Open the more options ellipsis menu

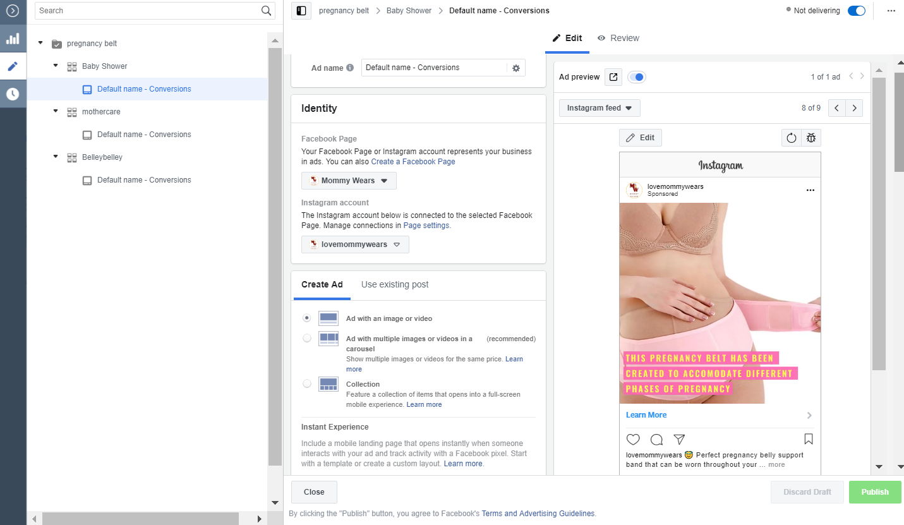point(891,11)
